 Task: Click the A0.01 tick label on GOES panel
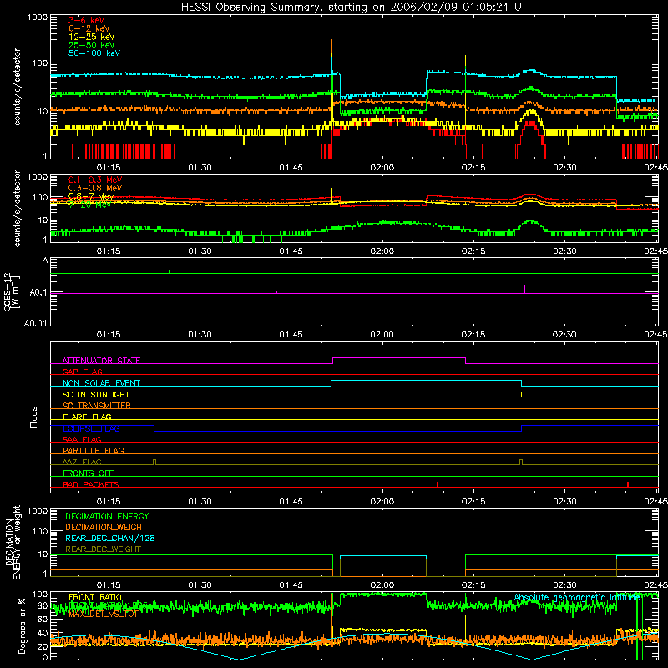pyautogui.click(x=36, y=323)
